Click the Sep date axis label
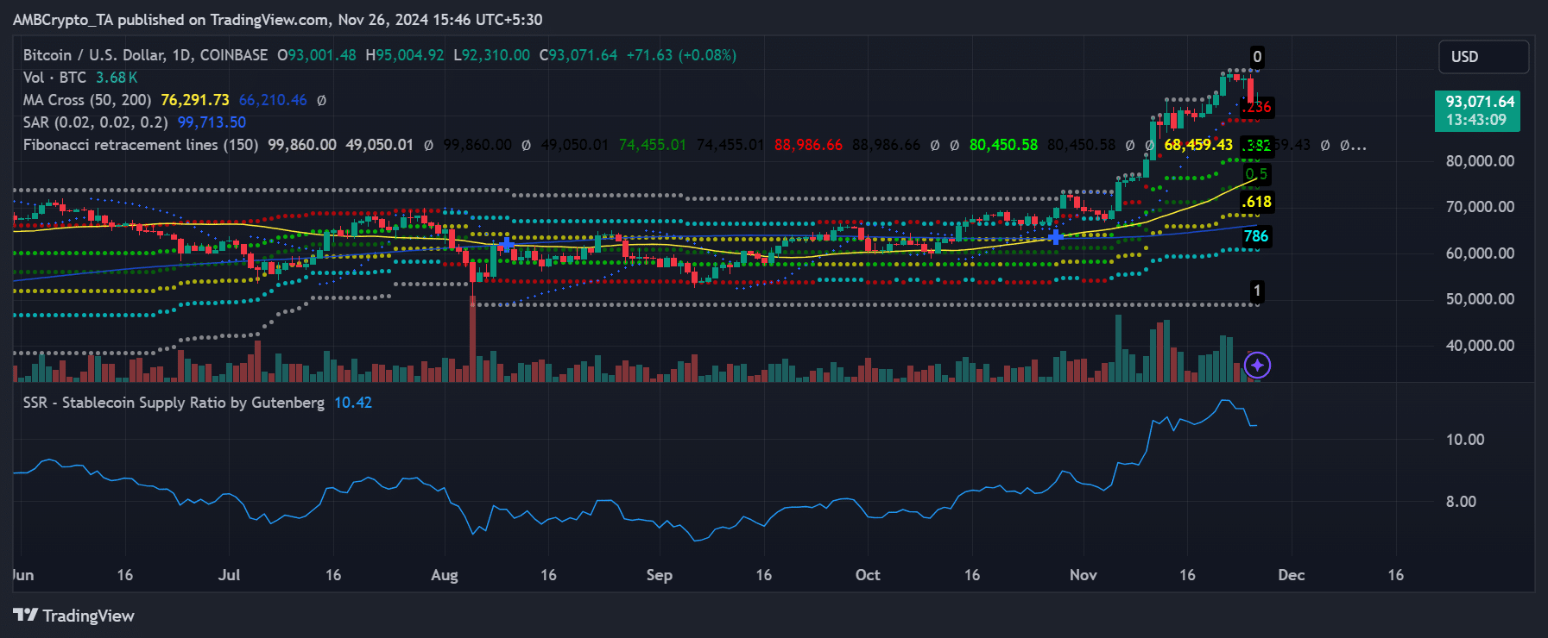This screenshot has width=1548, height=638. (x=659, y=575)
